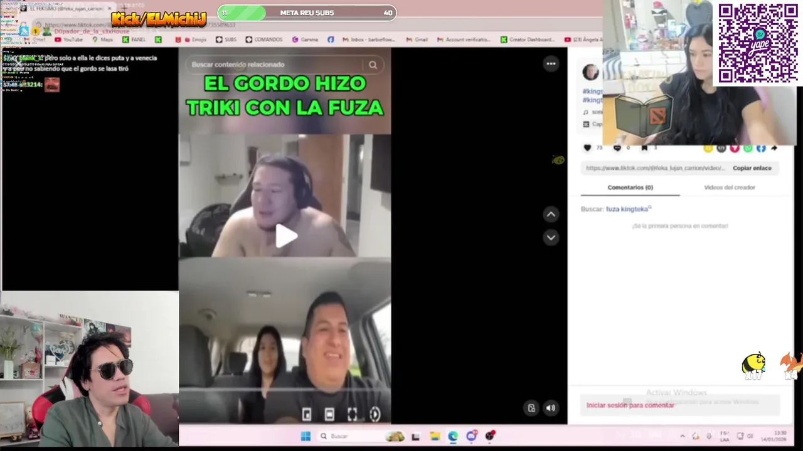Click the creator avatar in right panel
Screen dimensions: 803x451
pyautogui.click(x=591, y=72)
